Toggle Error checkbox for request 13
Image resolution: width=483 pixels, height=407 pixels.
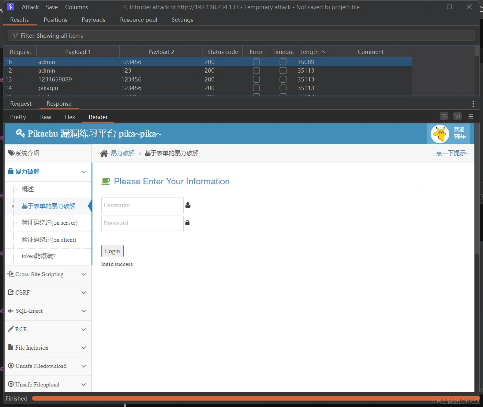tap(256, 79)
